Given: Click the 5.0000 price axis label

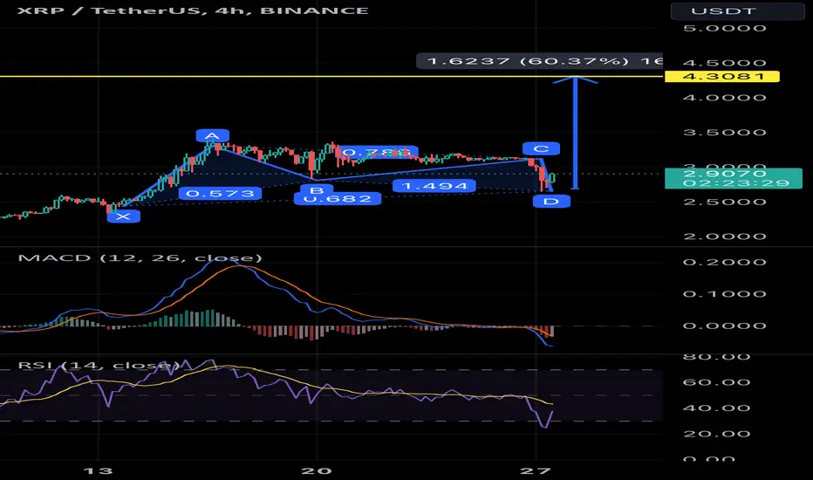Looking at the screenshot, I should point(724,28).
